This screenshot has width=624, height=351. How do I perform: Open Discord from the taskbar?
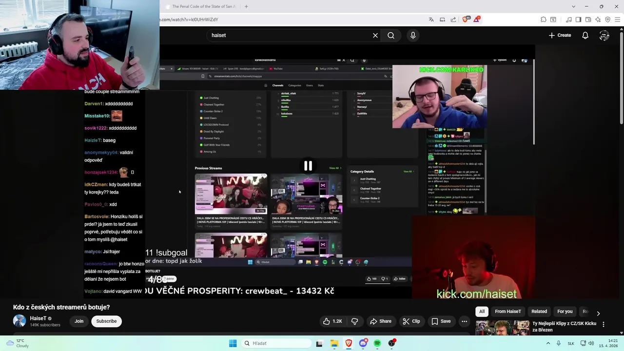363,343
